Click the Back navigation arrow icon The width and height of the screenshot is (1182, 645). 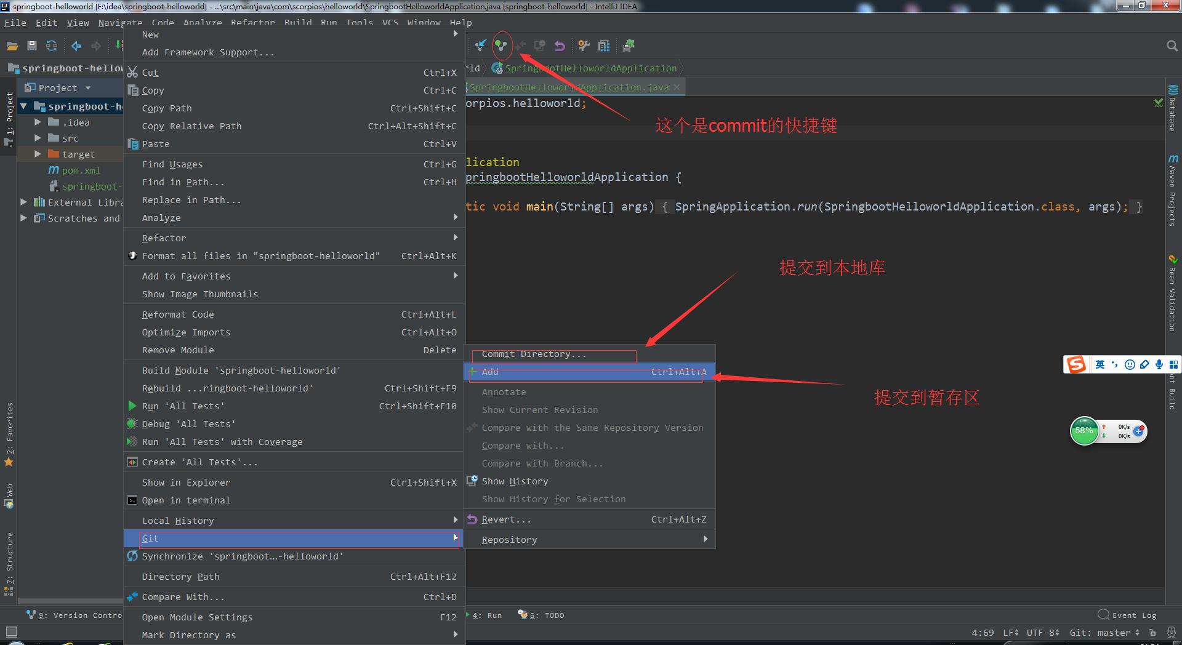click(76, 46)
